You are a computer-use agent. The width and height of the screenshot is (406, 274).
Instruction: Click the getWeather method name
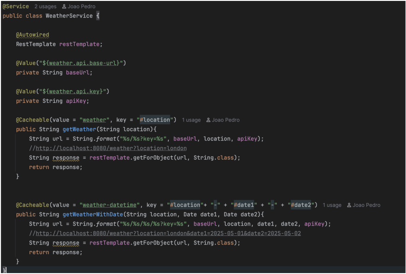click(x=79, y=129)
